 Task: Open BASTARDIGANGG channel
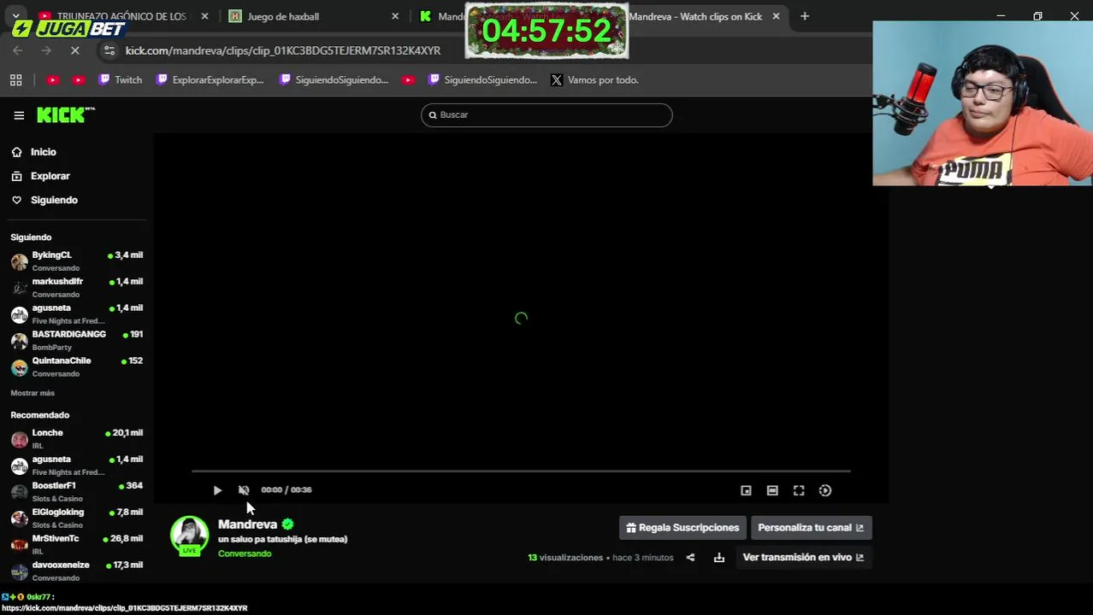77,341
